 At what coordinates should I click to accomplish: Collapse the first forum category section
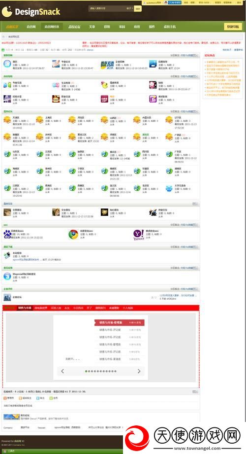click(x=196, y=55)
